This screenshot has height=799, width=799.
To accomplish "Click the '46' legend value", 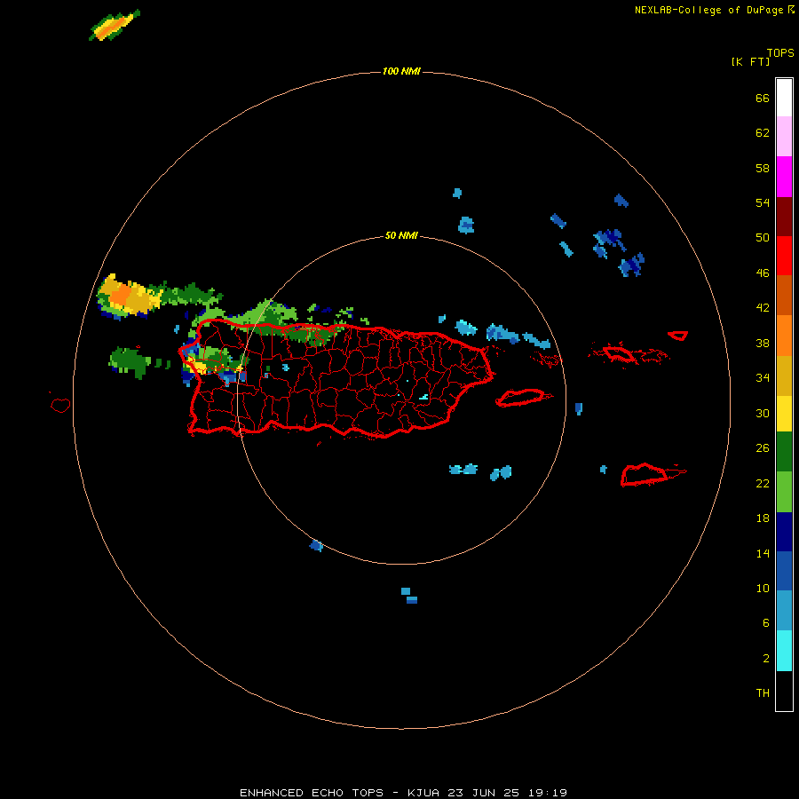I will 763,273.
